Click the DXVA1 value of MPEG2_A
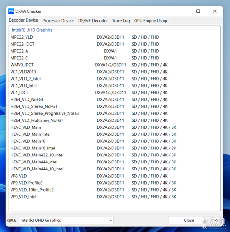 (x=110, y=51)
